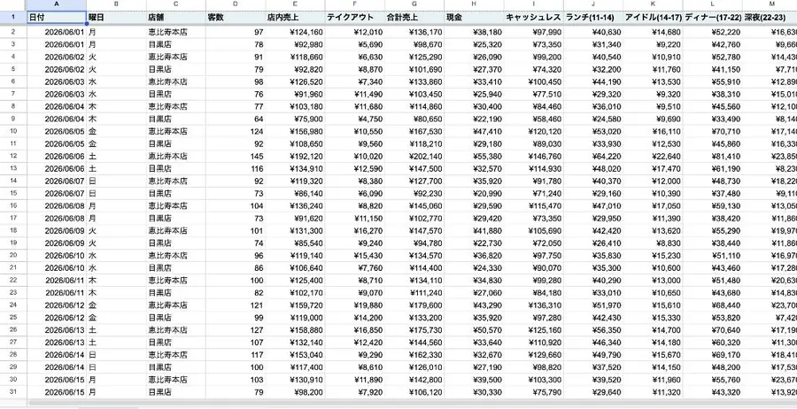Select the 客数 header cell

click(236, 18)
